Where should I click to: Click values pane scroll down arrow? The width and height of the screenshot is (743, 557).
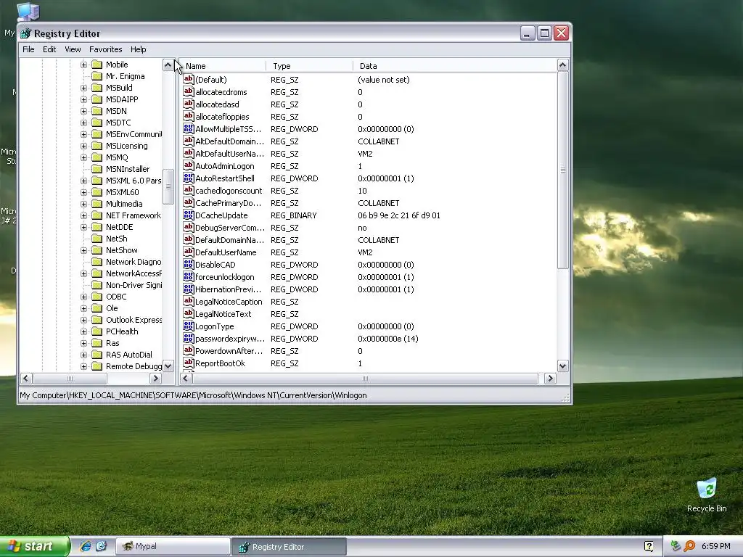point(562,366)
